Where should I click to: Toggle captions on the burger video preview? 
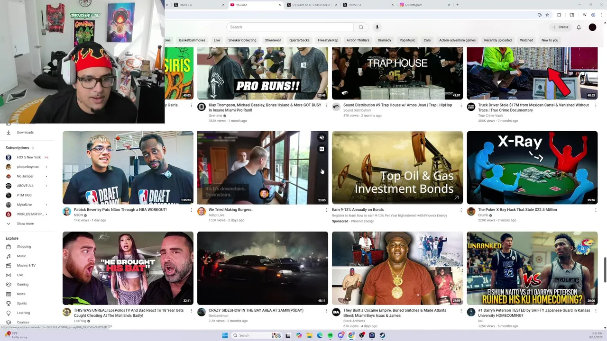coord(322,149)
